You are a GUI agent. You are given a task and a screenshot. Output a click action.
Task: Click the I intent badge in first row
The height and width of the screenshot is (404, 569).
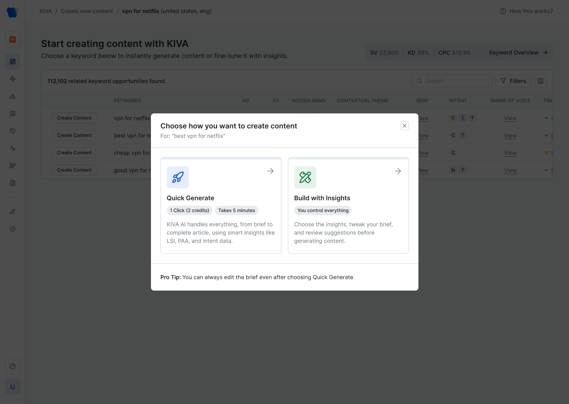click(463, 118)
